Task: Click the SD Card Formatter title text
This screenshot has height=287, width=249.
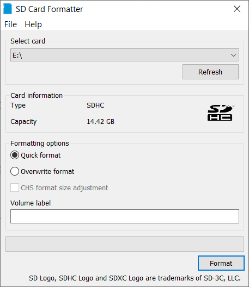Action: [x=49, y=9]
